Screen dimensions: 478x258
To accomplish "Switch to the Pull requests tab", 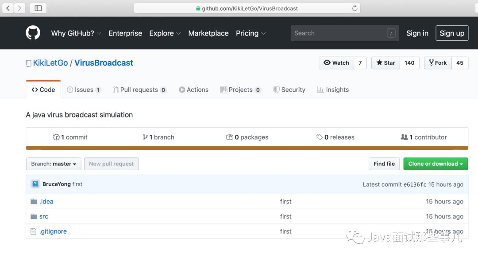I will [139, 90].
